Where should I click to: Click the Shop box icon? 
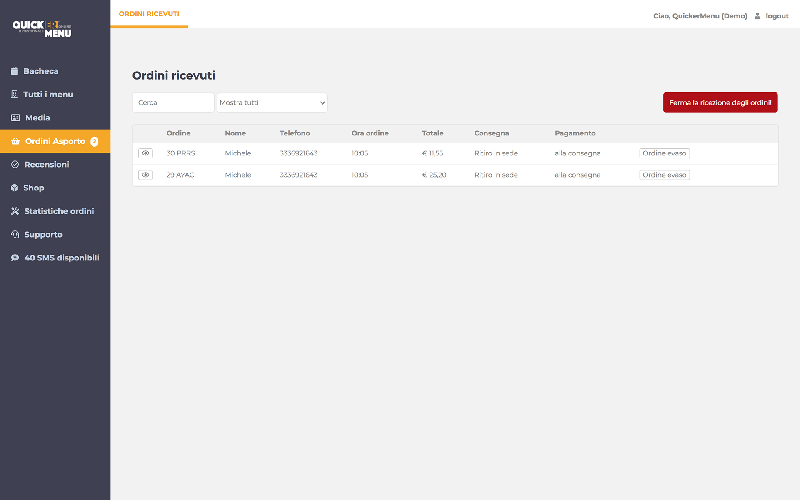15,188
